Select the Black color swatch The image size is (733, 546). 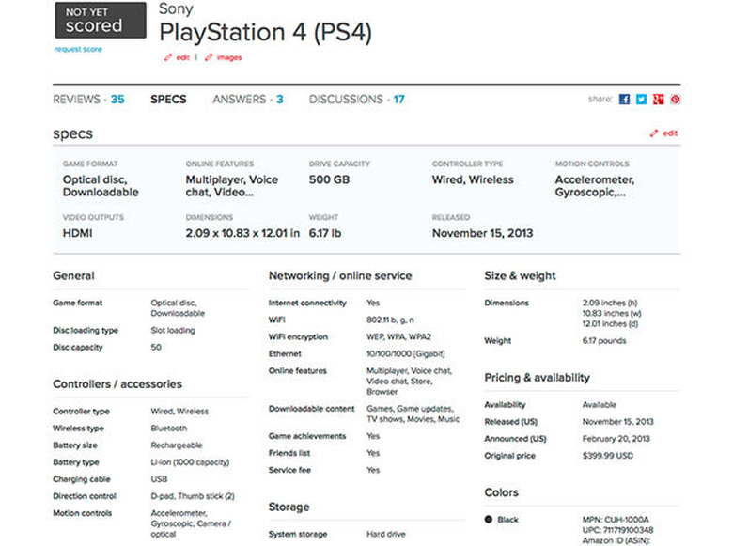[489, 519]
